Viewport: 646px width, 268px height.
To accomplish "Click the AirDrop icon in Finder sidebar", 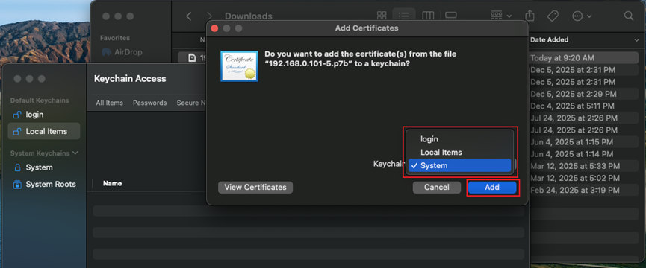I will (x=106, y=52).
